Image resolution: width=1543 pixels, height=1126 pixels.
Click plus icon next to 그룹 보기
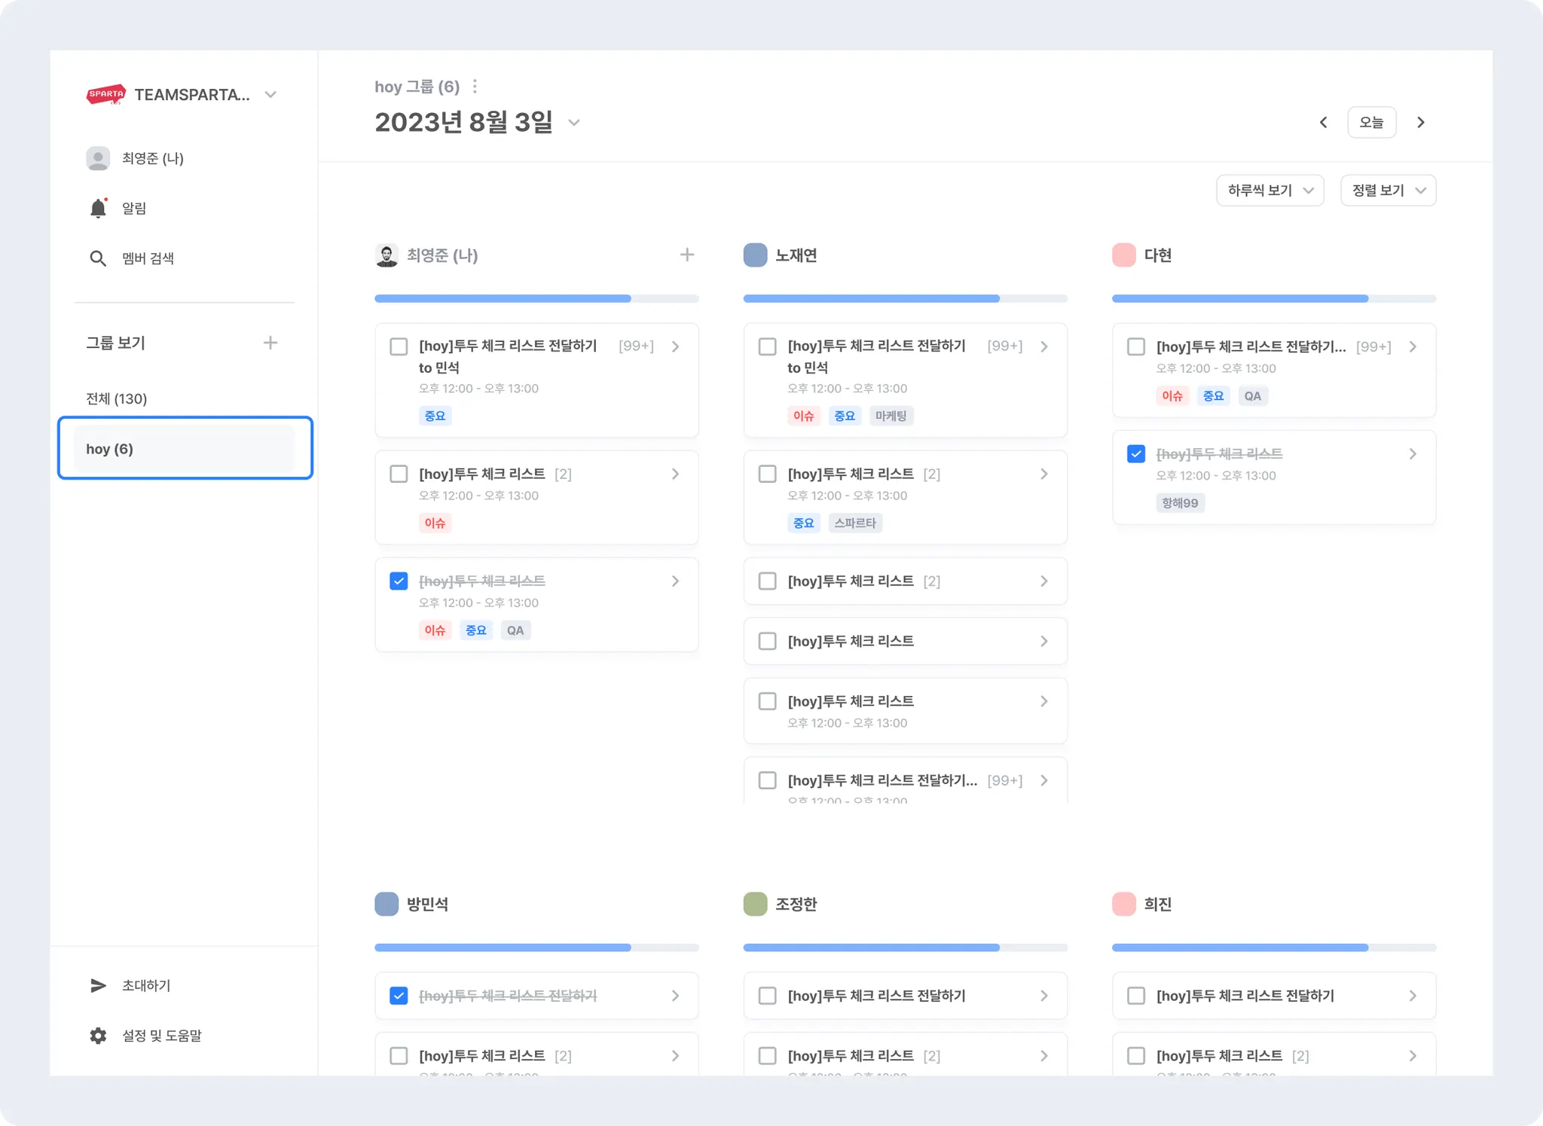(270, 343)
